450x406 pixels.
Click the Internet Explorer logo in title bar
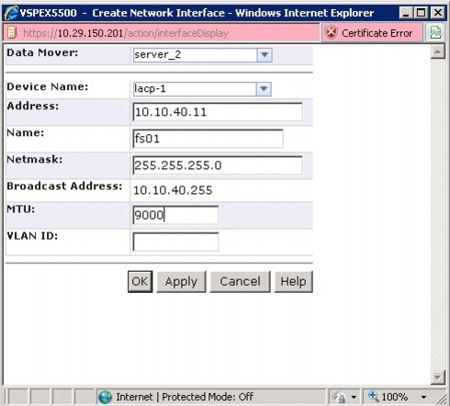[x=11, y=13]
